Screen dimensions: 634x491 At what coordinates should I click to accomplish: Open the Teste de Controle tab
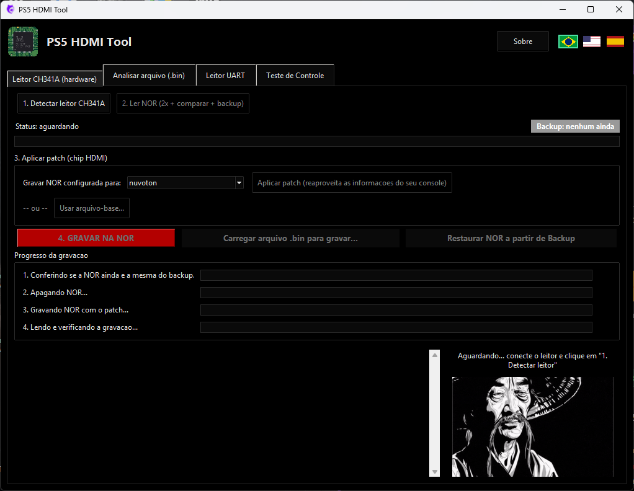pyautogui.click(x=295, y=76)
